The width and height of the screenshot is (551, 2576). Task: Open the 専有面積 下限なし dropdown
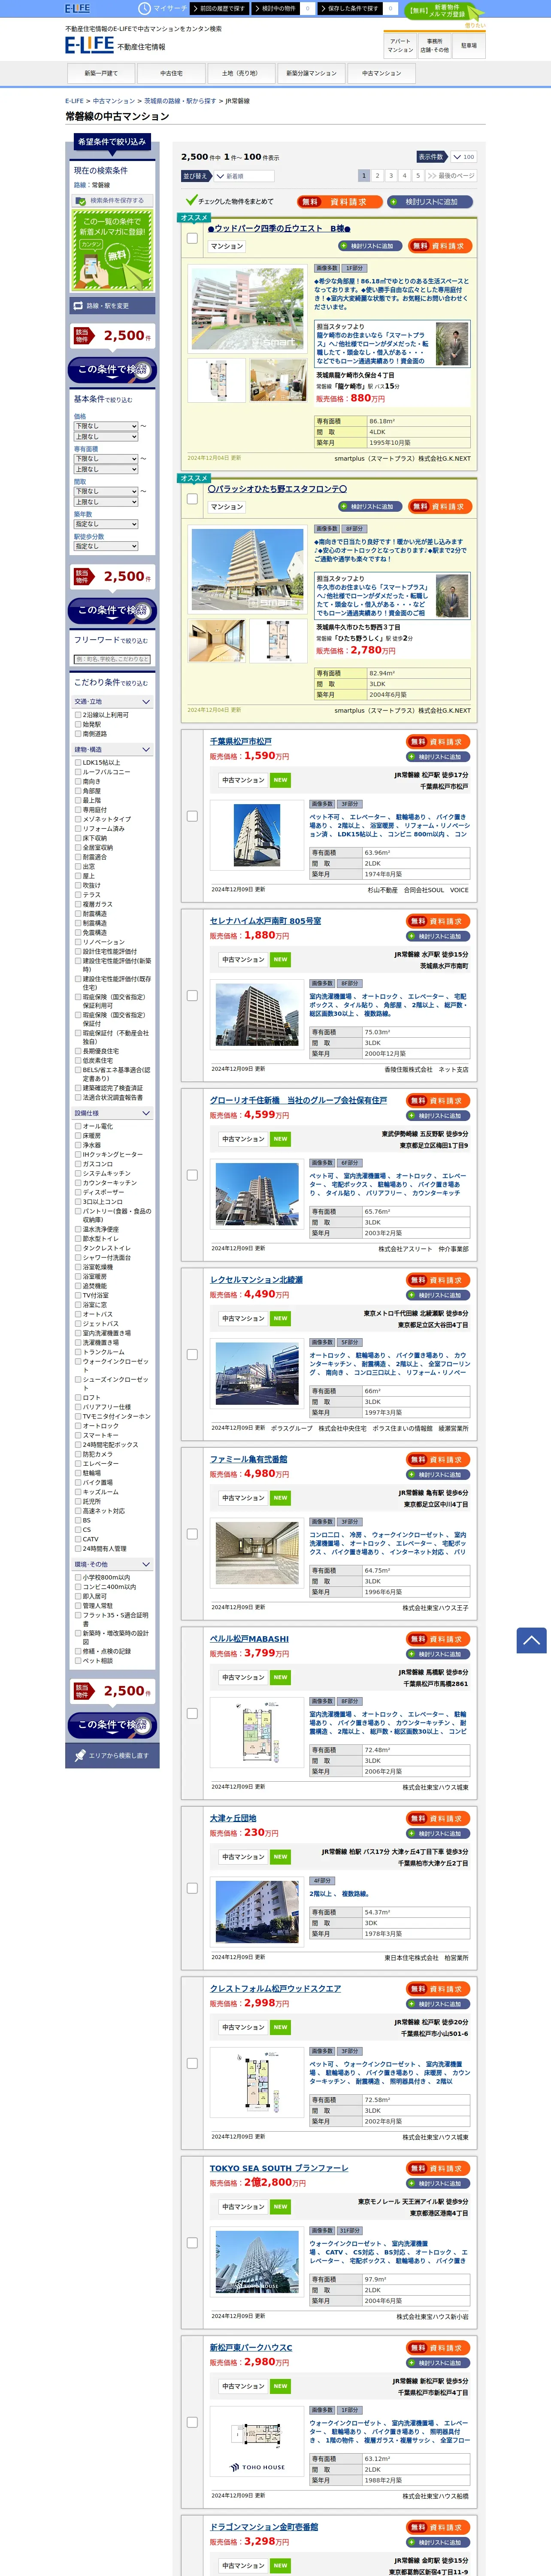pos(106,459)
